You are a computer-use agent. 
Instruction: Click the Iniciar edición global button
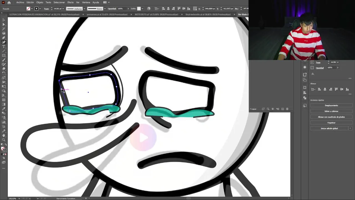329,128
